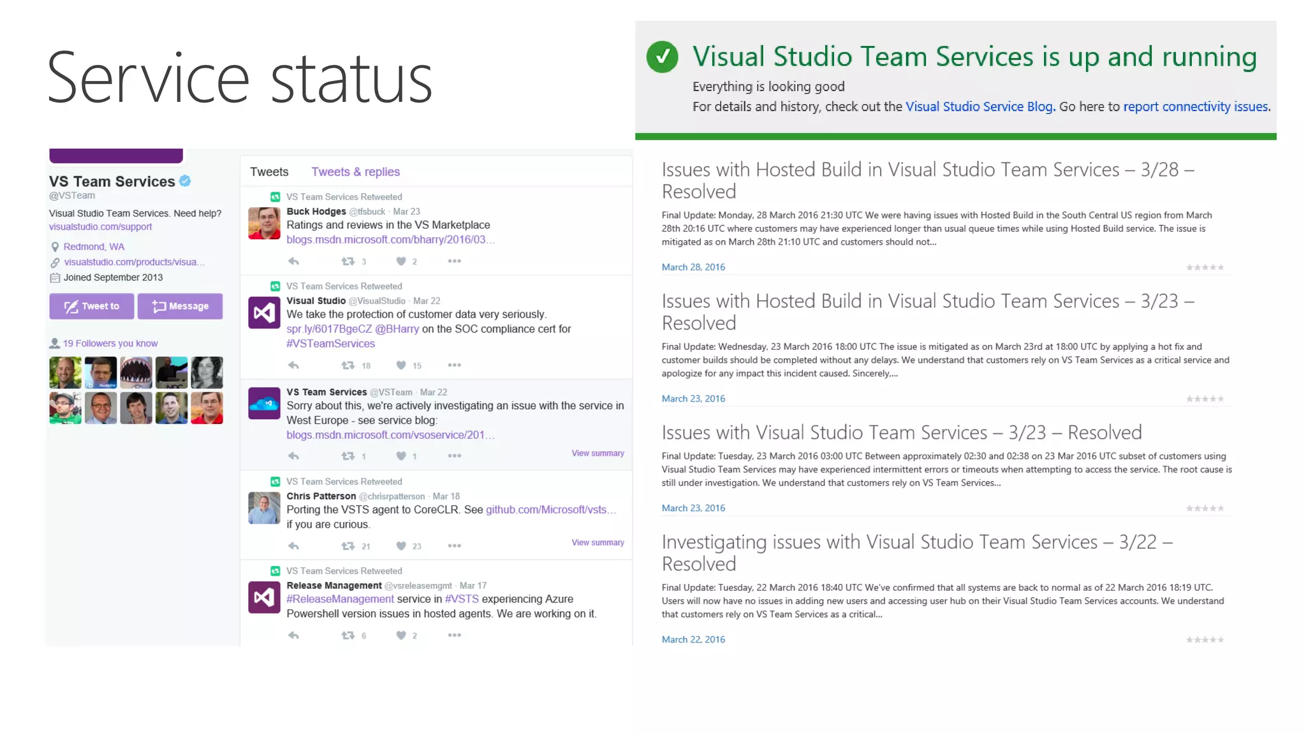Viewport: 1306px width, 733px height.
Task: Reply to Visual Studio's customer data tweet
Action: [293, 365]
